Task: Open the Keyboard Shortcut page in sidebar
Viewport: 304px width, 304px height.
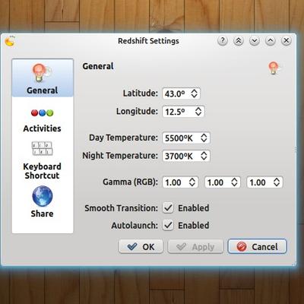Action: (43, 160)
